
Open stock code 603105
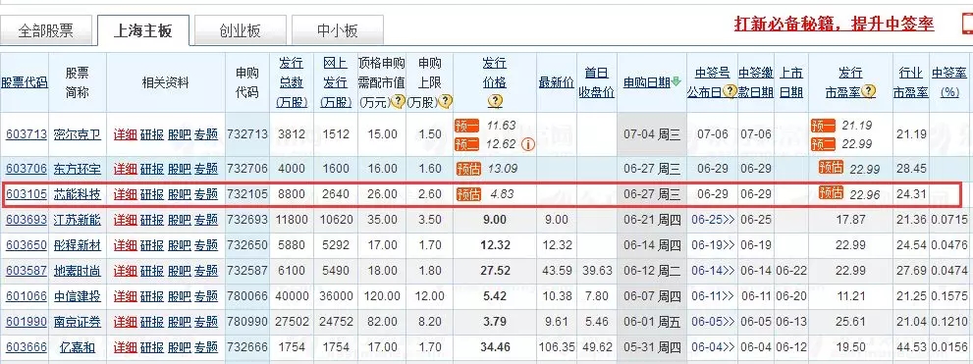click(x=27, y=194)
